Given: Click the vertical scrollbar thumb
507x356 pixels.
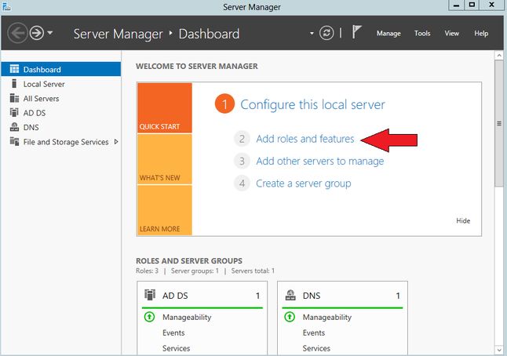Looking at the screenshot, I should (499, 123).
